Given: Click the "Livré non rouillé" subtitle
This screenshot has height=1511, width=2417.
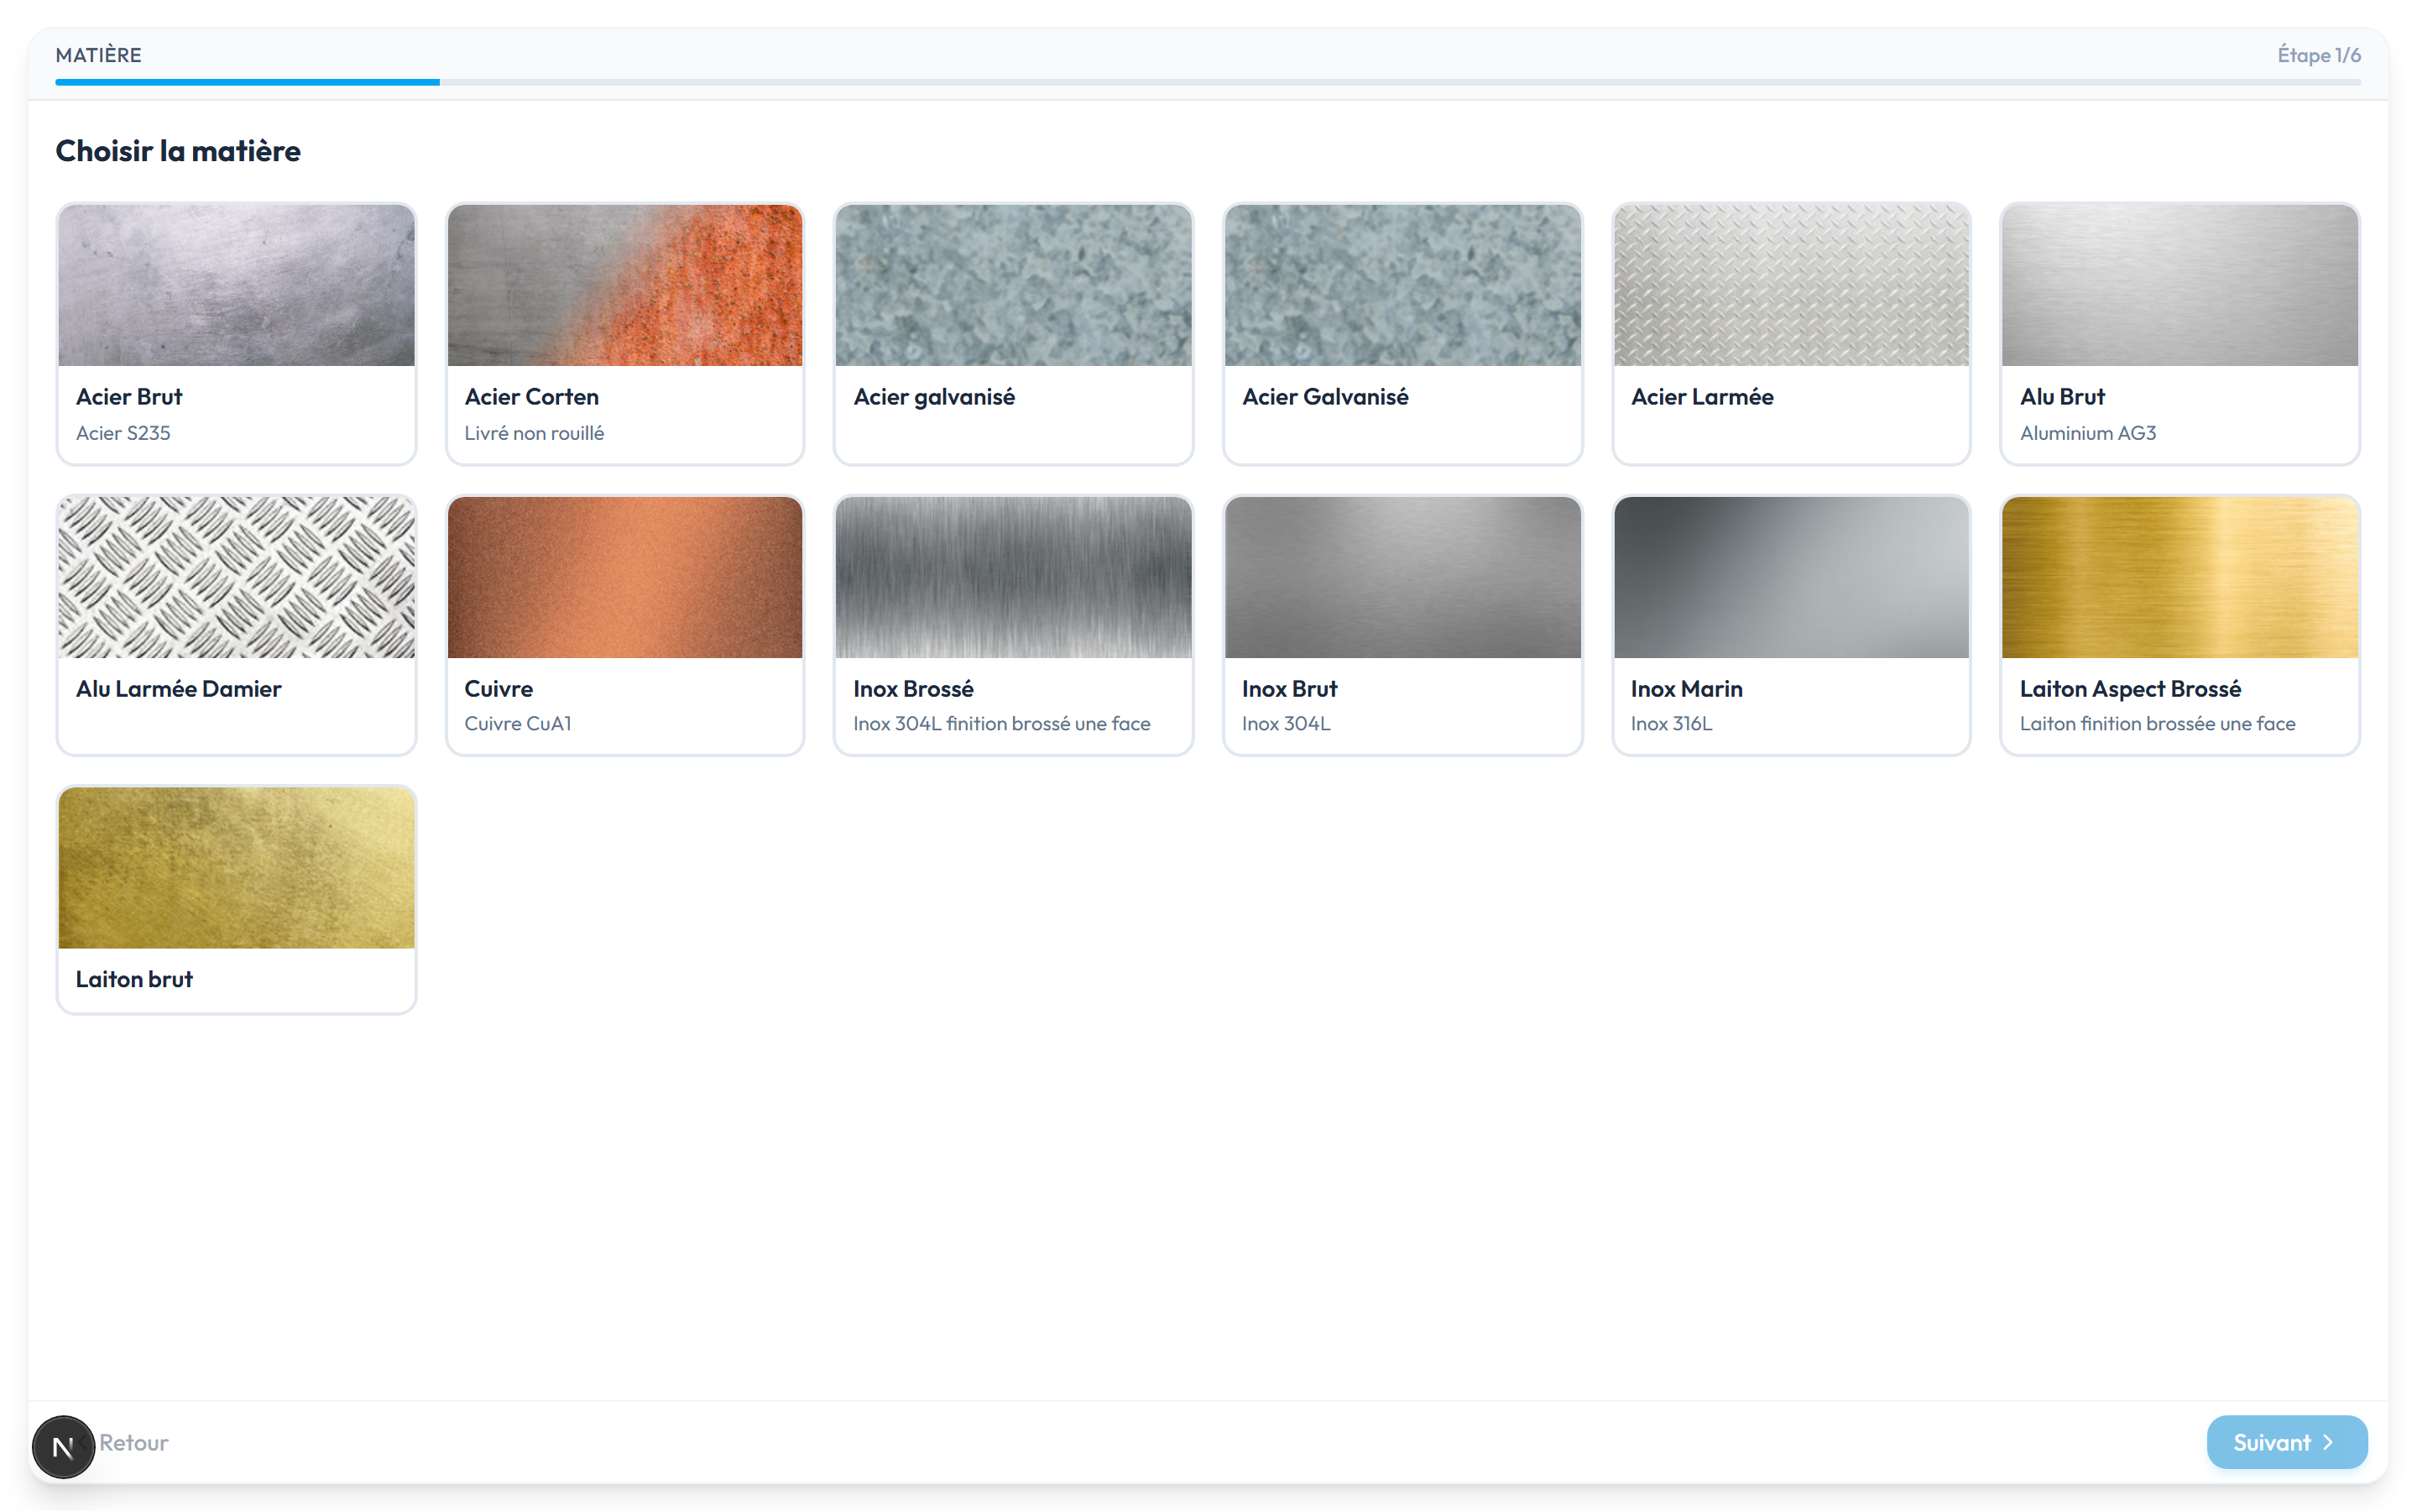Looking at the screenshot, I should coord(535,432).
